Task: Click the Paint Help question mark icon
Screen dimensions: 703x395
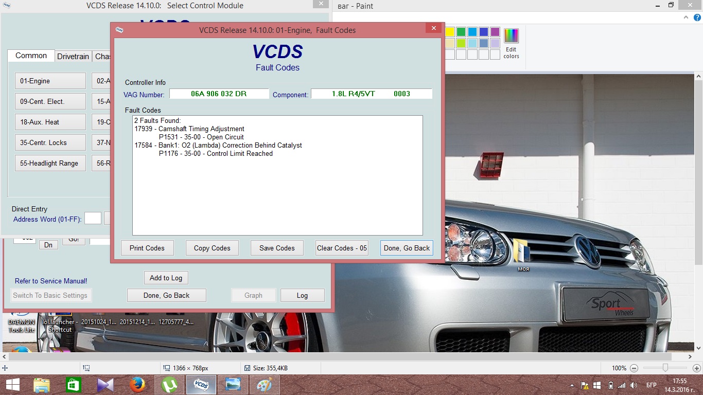Action: point(697,17)
